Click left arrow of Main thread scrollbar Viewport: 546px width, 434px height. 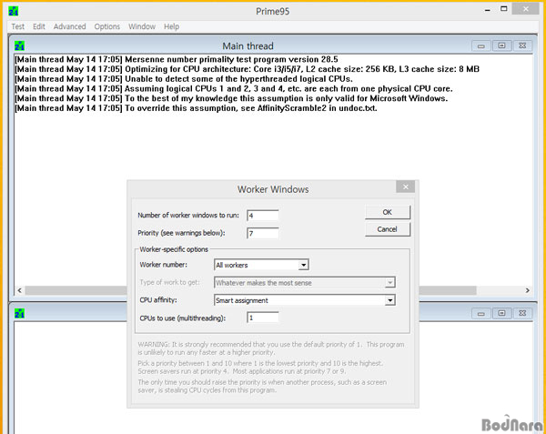pos(19,290)
